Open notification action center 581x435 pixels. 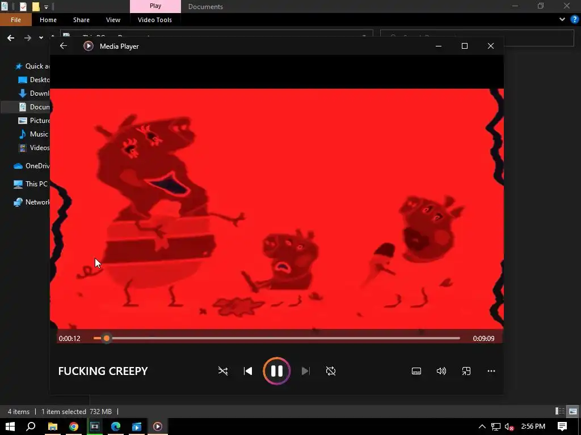(x=562, y=427)
